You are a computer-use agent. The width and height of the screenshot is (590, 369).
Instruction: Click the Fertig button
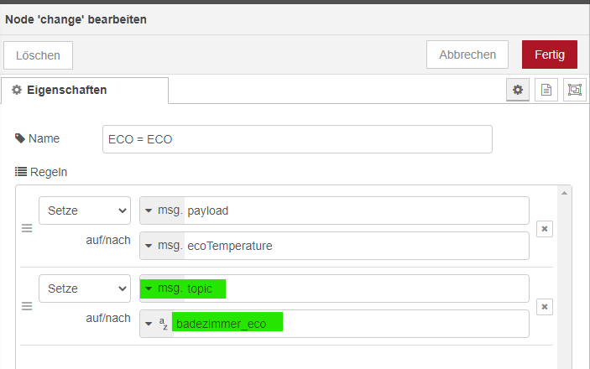point(550,55)
